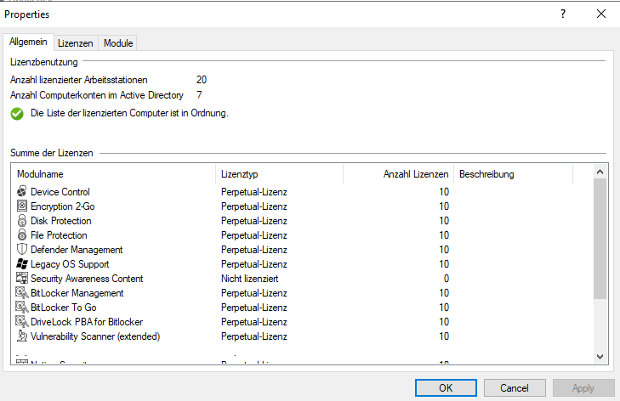Click the Security Awareness Content icon
The height and width of the screenshot is (401, 620).
(x=22, y=279)
